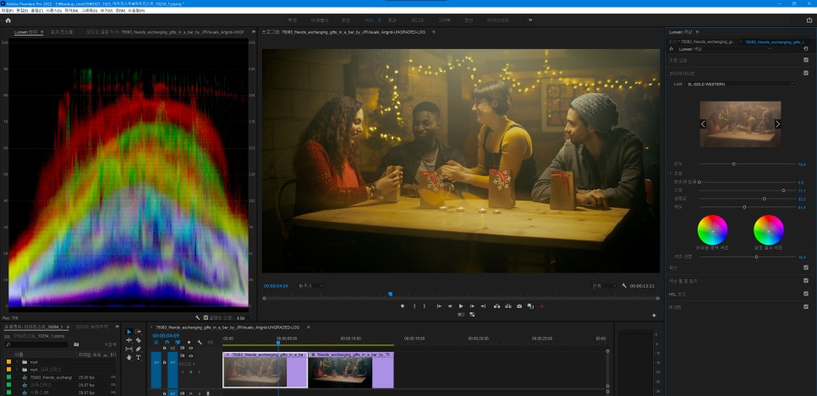
Task: Open the scopes bit depth dropdown
Action: (244, 317)
